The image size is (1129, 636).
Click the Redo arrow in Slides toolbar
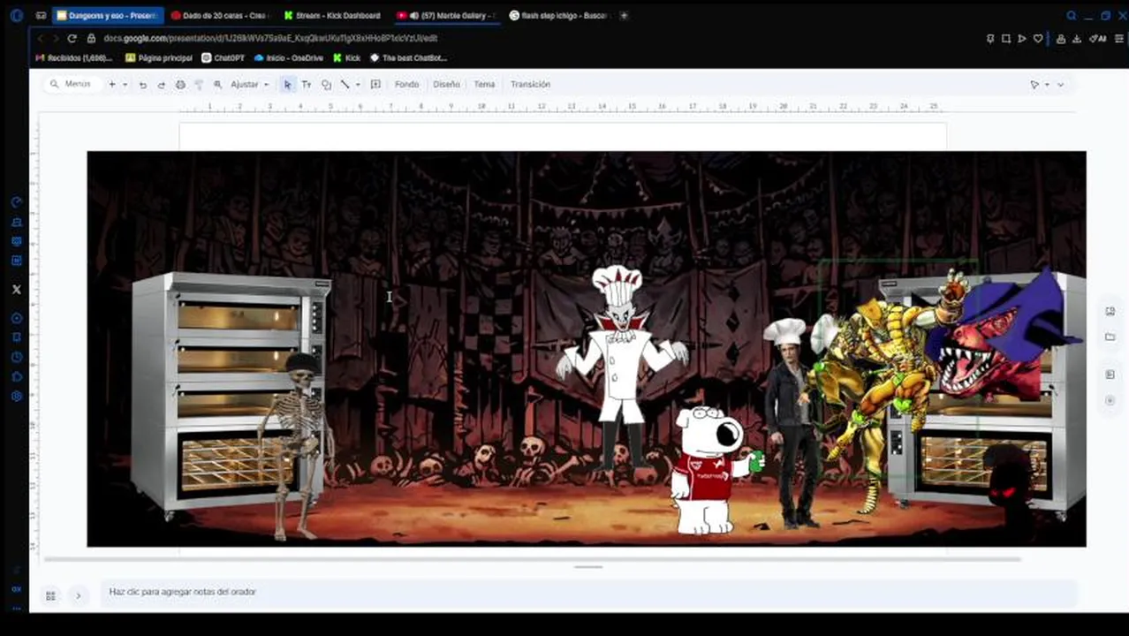pos(161,85)
